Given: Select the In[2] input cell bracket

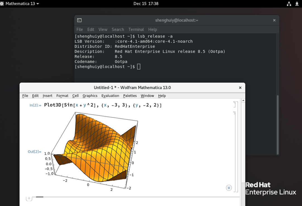Looking at the screenshot, I should [234, 104].
